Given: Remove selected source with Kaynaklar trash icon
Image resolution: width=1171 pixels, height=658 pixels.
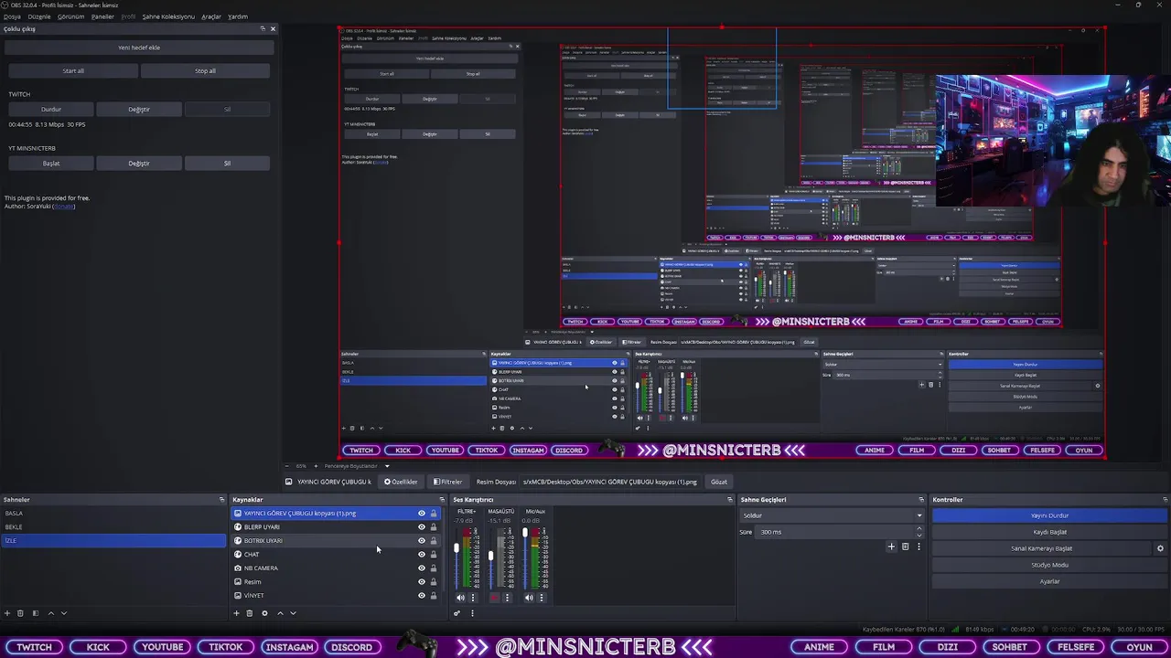Looking at the screenshot, I should [x=250, y=613].
